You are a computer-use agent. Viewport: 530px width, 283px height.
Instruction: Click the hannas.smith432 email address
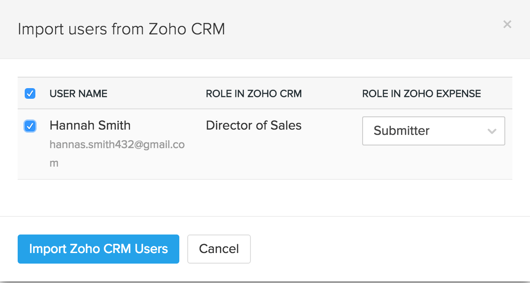(x=117, y=145)
